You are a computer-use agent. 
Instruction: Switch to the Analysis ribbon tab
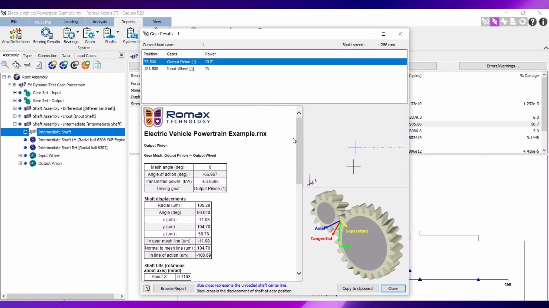pos(100,22)
